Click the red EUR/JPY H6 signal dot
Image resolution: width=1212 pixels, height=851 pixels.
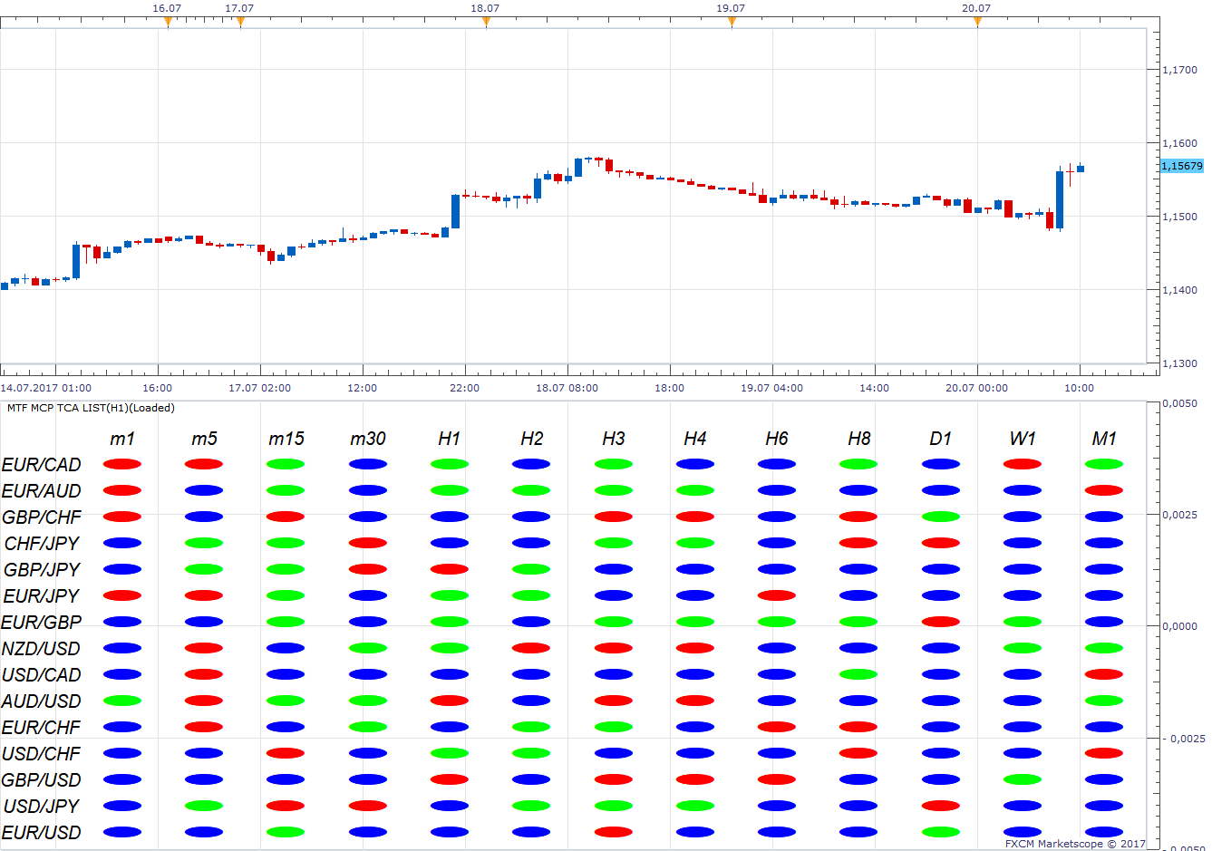point(777,595)
